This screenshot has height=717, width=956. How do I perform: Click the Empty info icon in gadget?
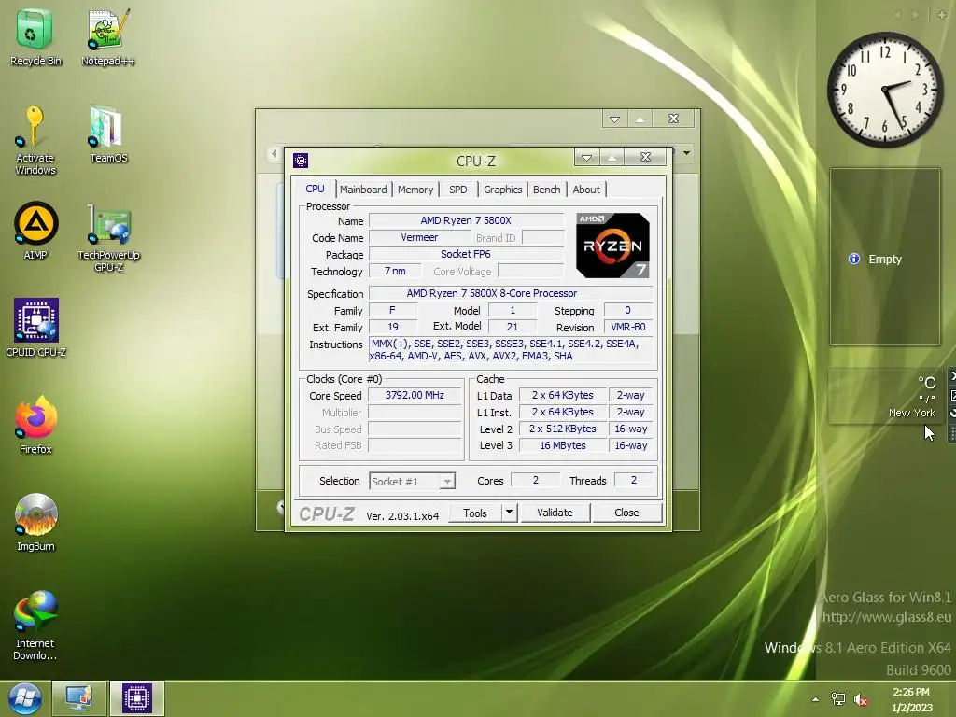tap(854, 260)
